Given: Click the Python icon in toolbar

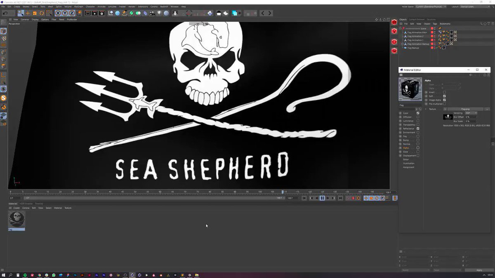Looking at the screenshot, I should pyautogui.click(x=210, y=13).
